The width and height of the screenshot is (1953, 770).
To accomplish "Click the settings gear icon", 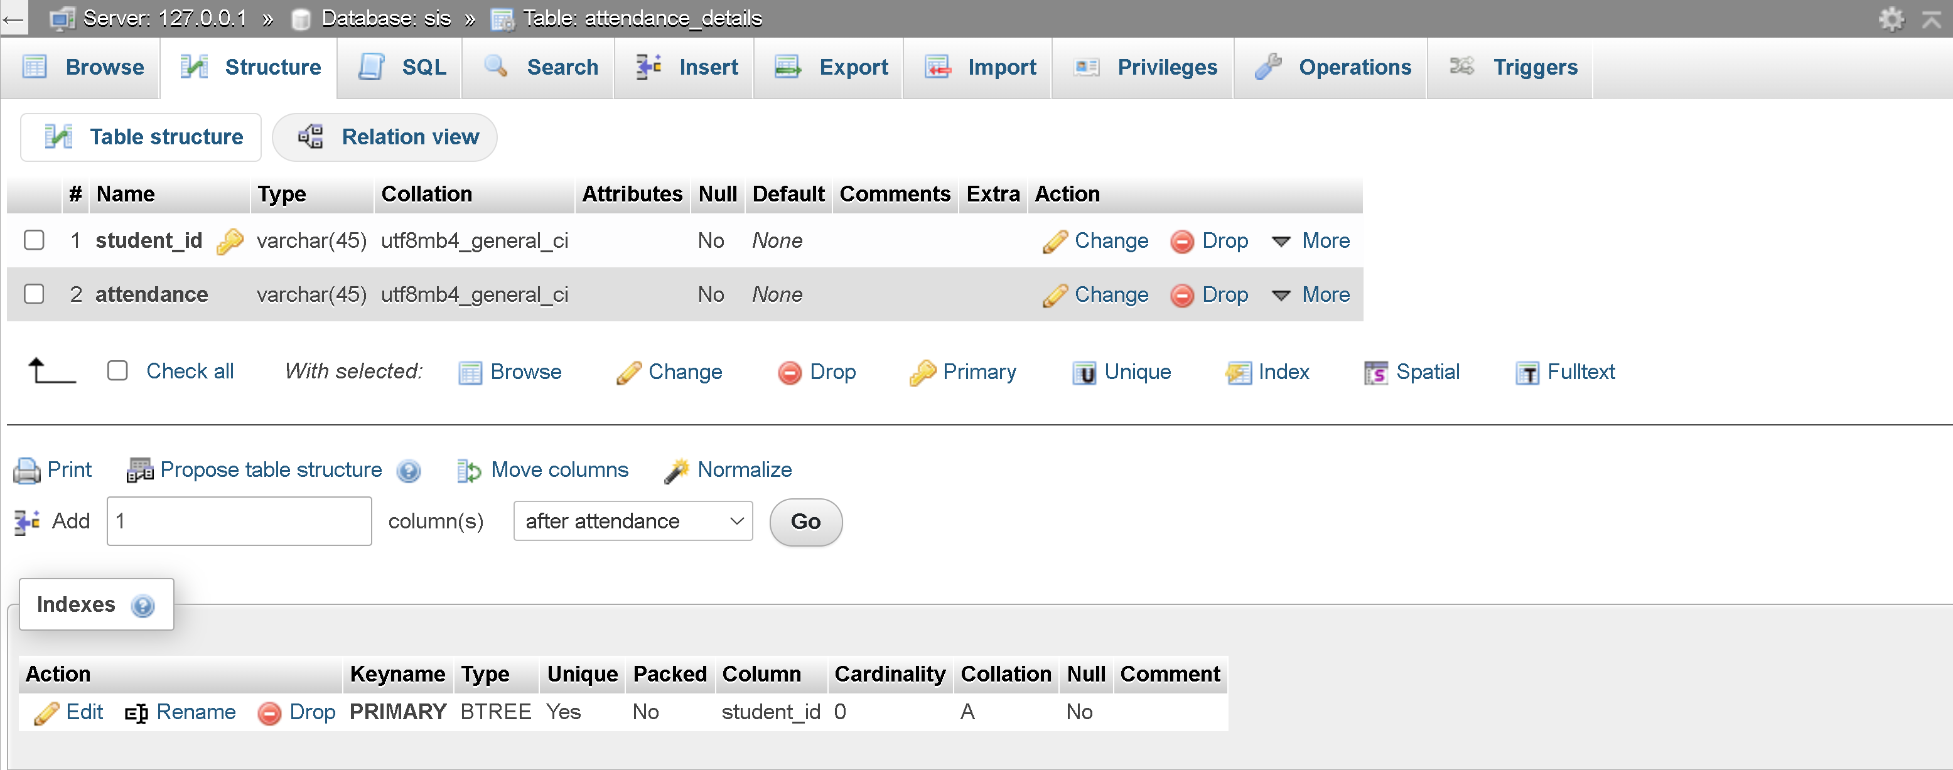I will click(x=1891, y=19).
